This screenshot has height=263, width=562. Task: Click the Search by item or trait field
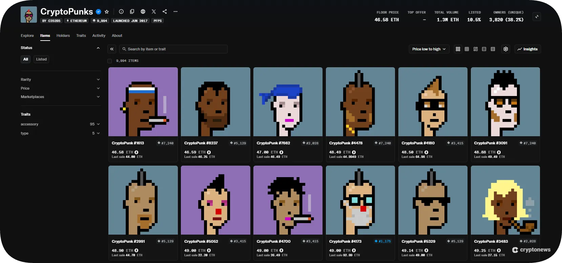(173, 49)
